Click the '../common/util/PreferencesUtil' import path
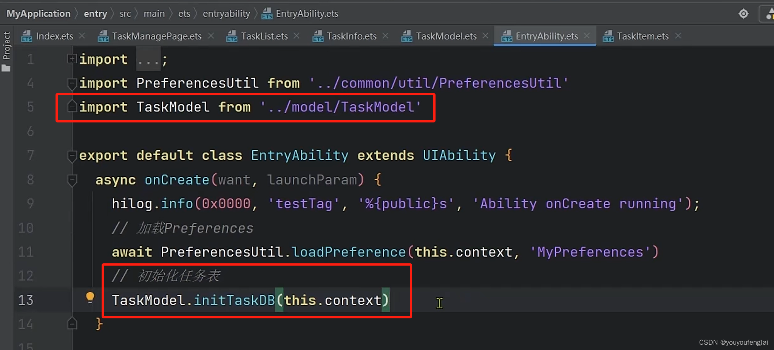 click(x=439, y=83)
